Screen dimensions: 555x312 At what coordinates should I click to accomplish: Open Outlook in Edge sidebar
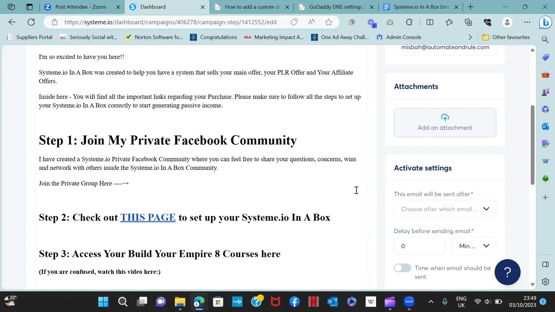click(x=545, y=127)
